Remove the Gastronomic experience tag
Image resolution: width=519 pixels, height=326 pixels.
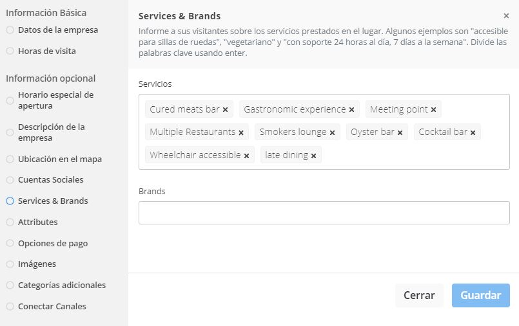click(x=351, y=110)
